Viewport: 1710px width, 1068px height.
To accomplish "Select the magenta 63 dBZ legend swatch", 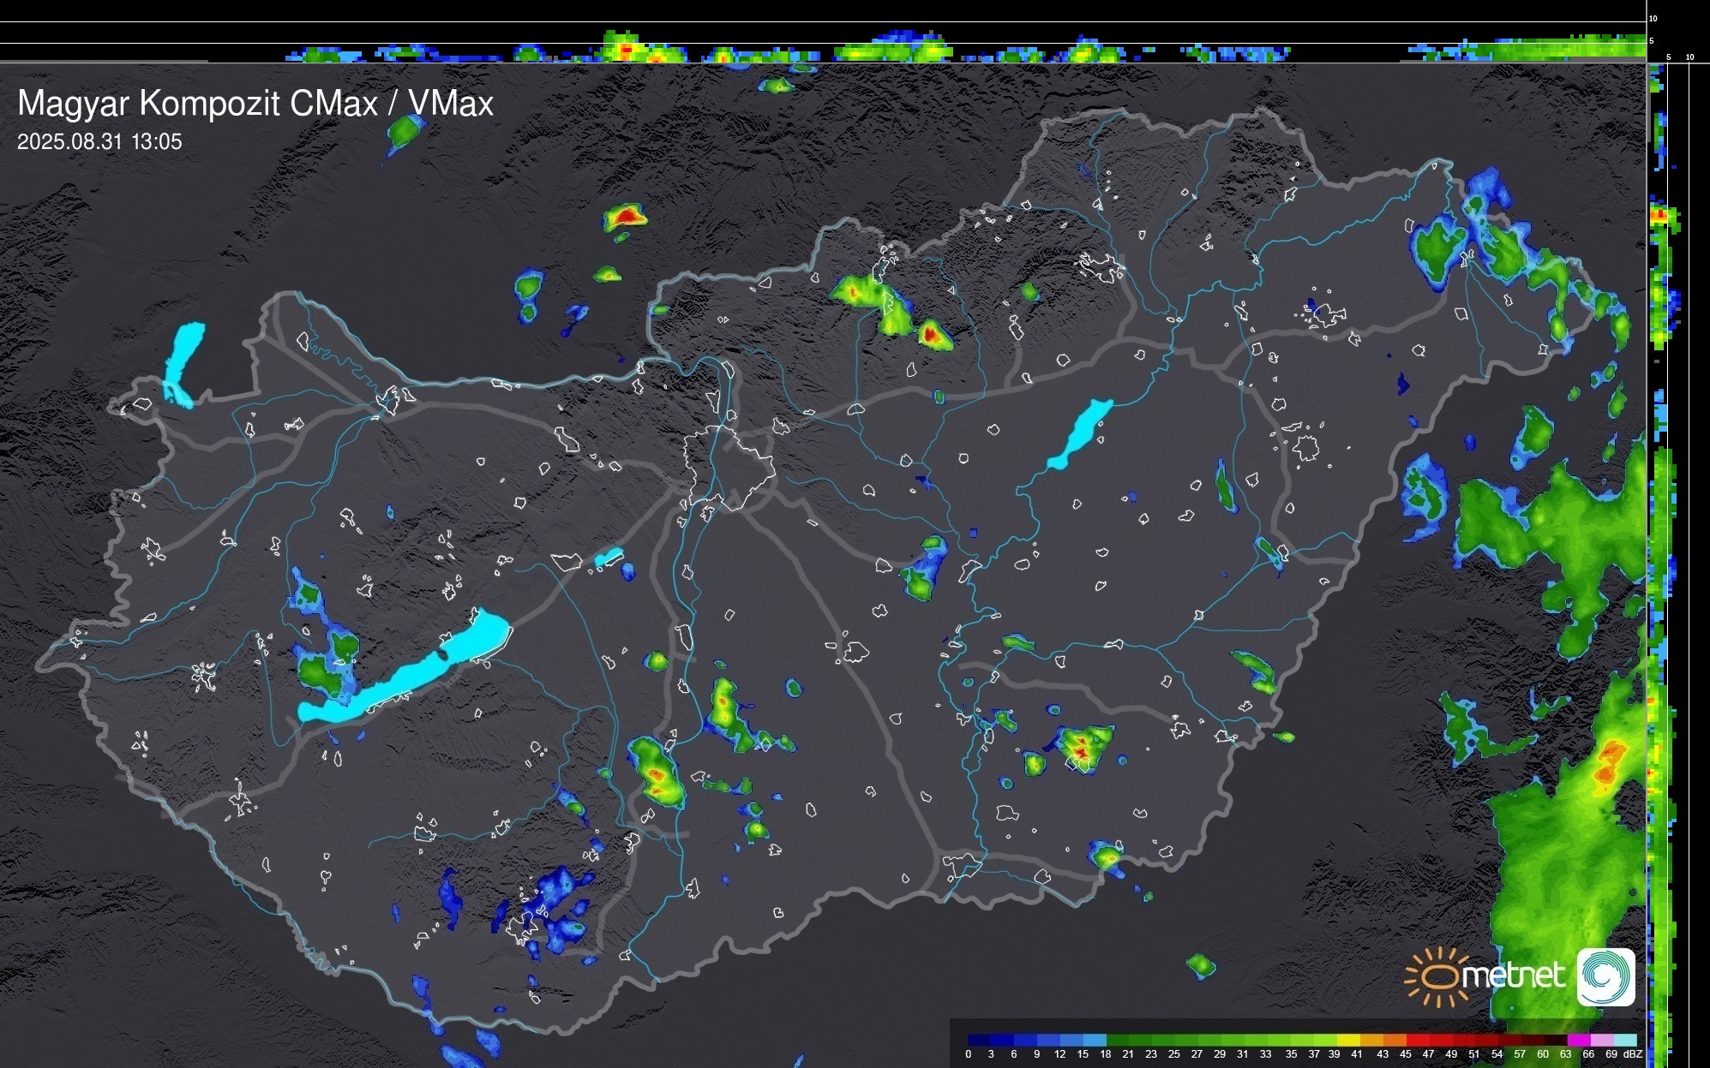I will (x=1577, y=1040).
